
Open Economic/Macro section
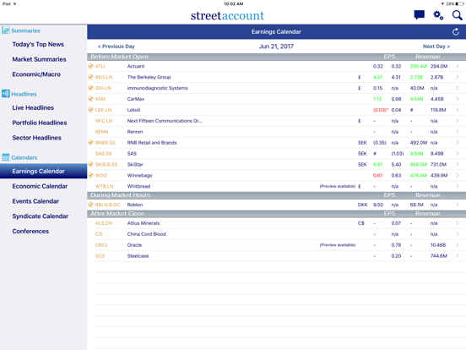coord(36,74)
